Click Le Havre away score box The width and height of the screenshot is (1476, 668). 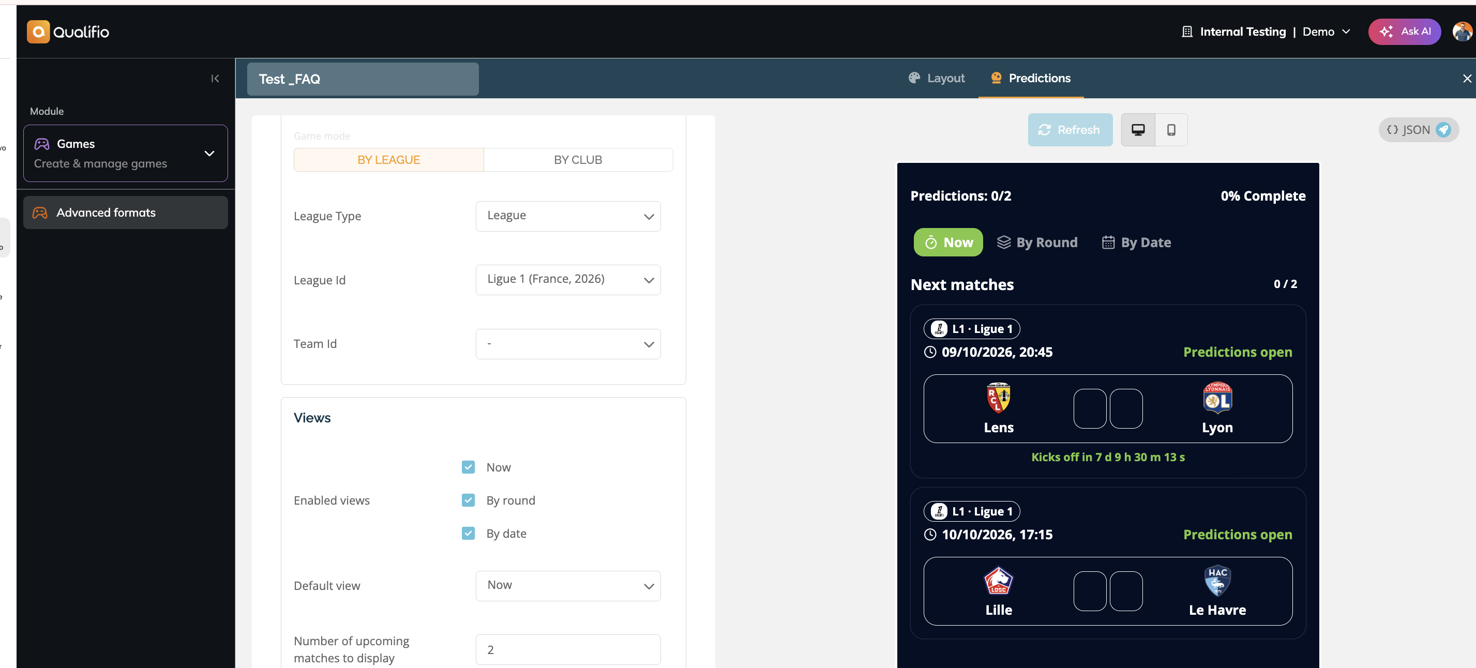1126,591
